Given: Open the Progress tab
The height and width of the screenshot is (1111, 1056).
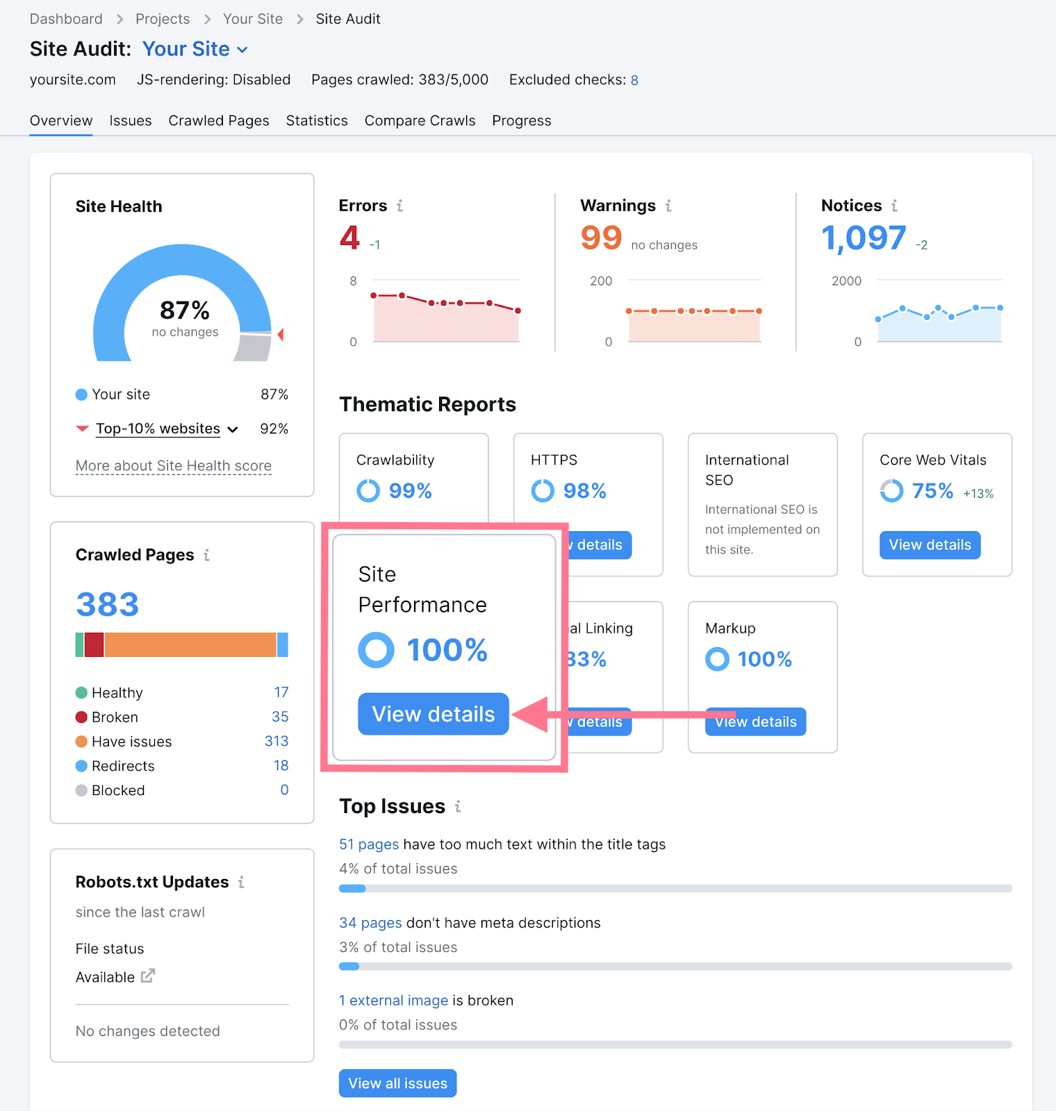Looking at the screenshot, I should (522, 121).
